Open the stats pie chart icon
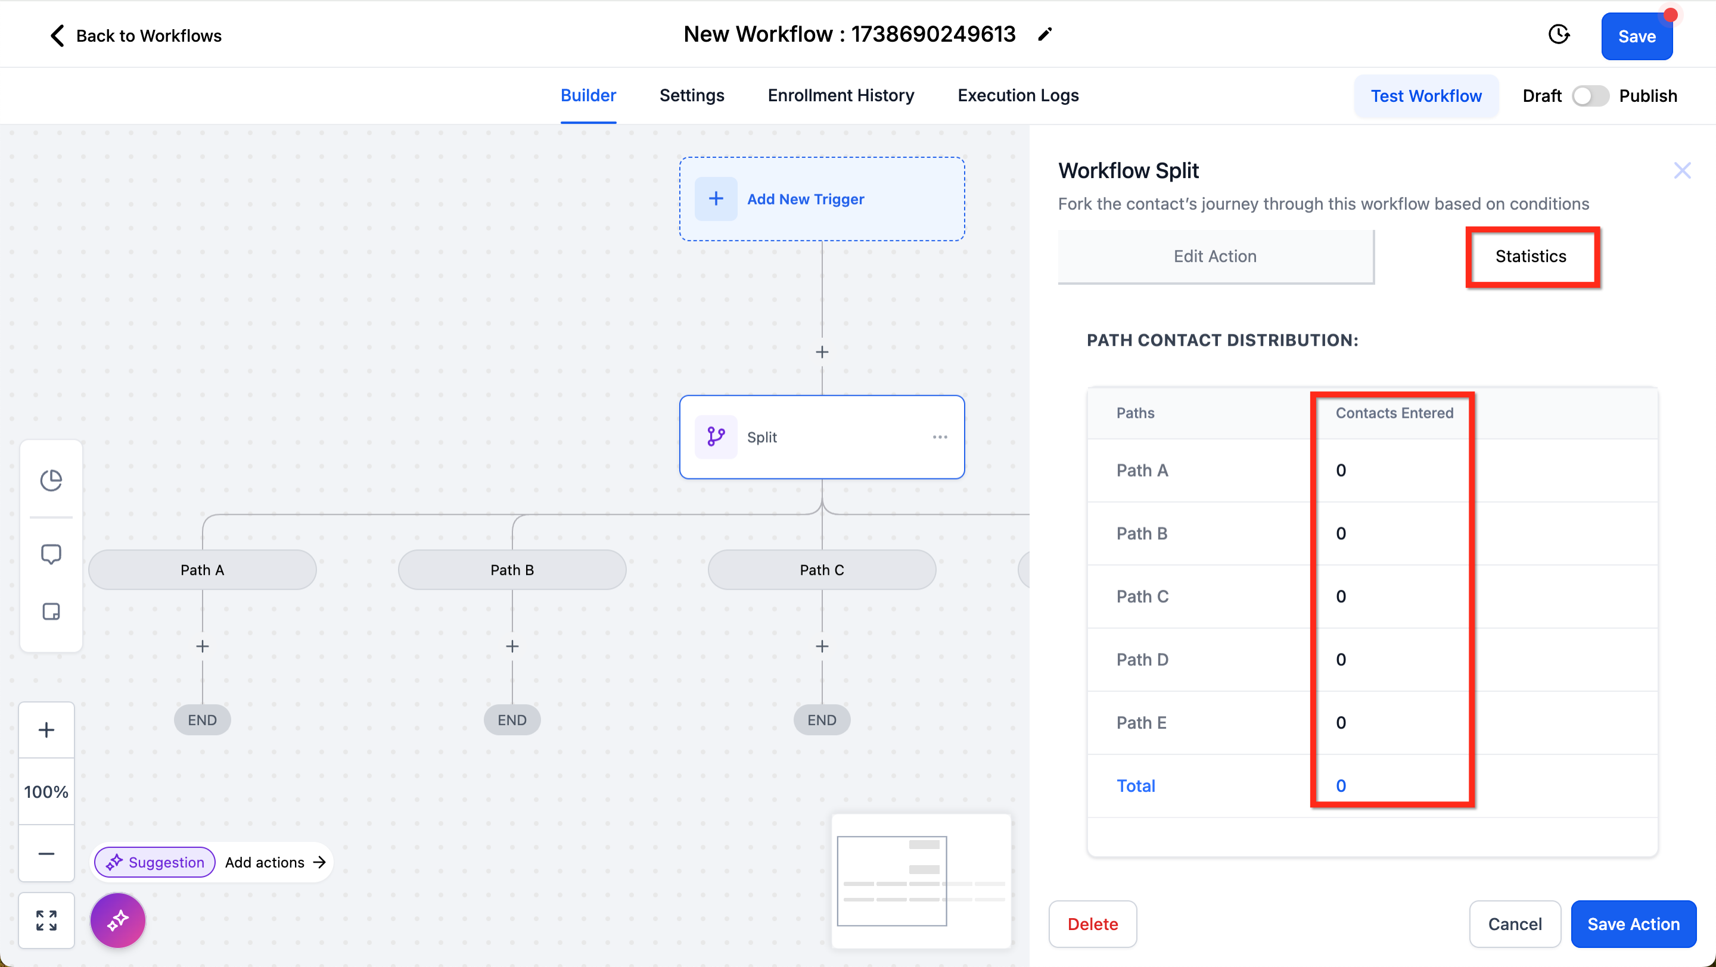Screen dimensions: 1716x967 [51, 480]
